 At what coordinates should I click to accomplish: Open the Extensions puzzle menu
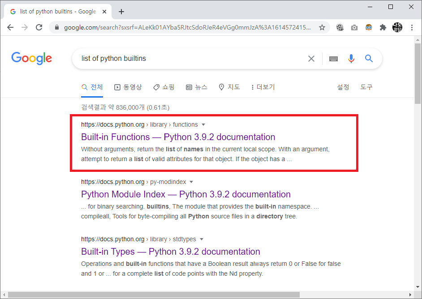point(383,27)
